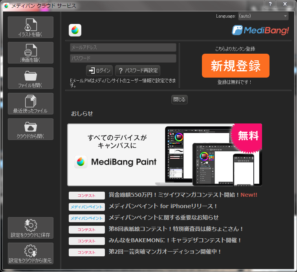Click the おしらせ heading
The height and width of the screenshot is (272, 297).
pos(82,114)
